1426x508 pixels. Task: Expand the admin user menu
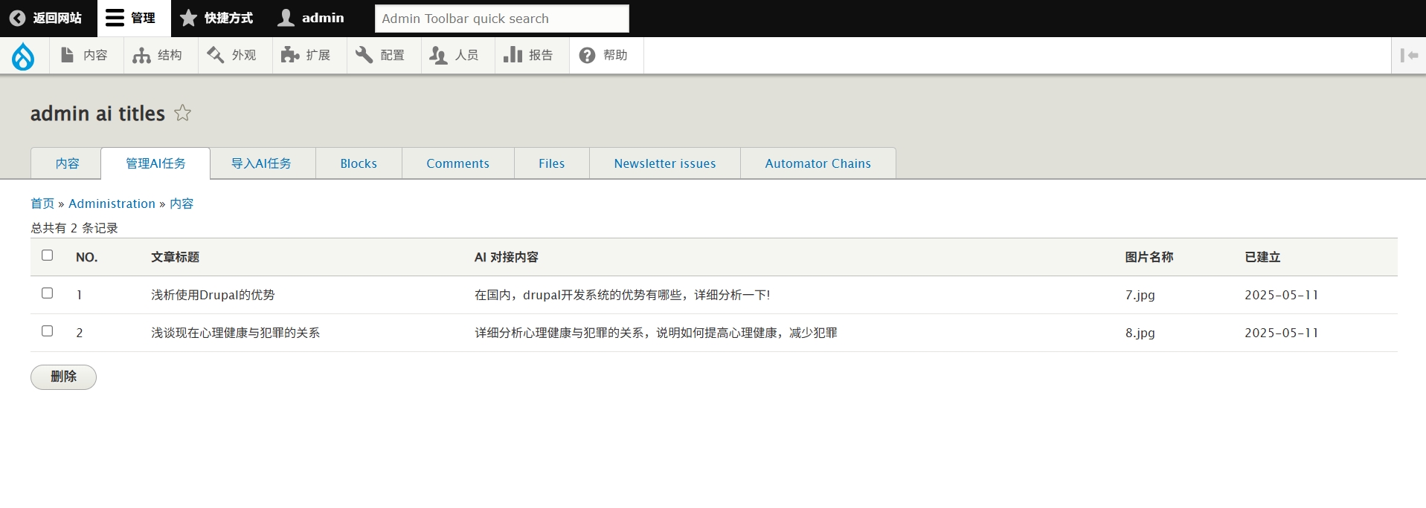coord(312,18)
